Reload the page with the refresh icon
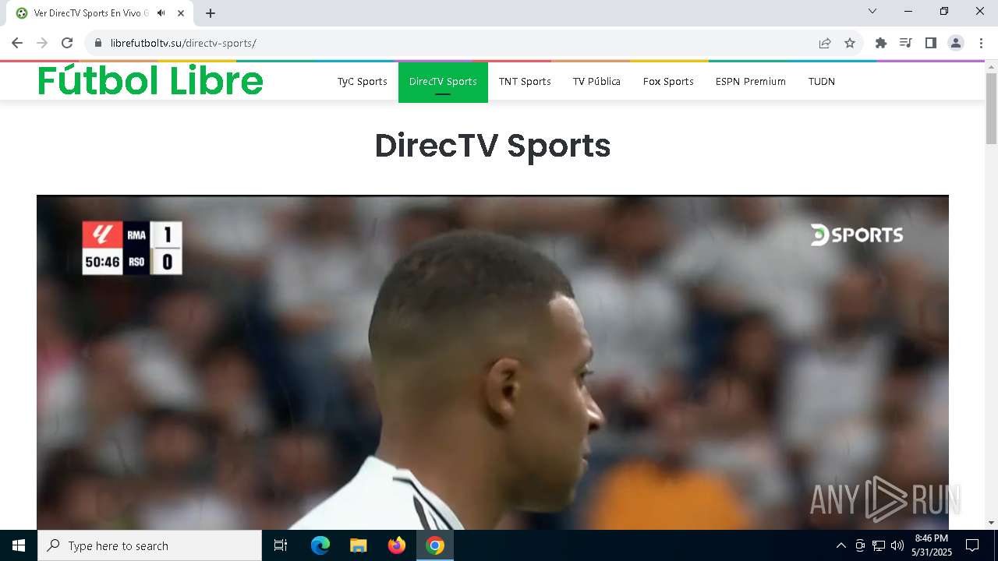This screenshot has width=998, height=561. [x=67, y=43]
